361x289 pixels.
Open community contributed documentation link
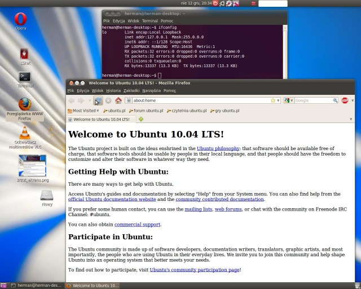coord(219,199)
